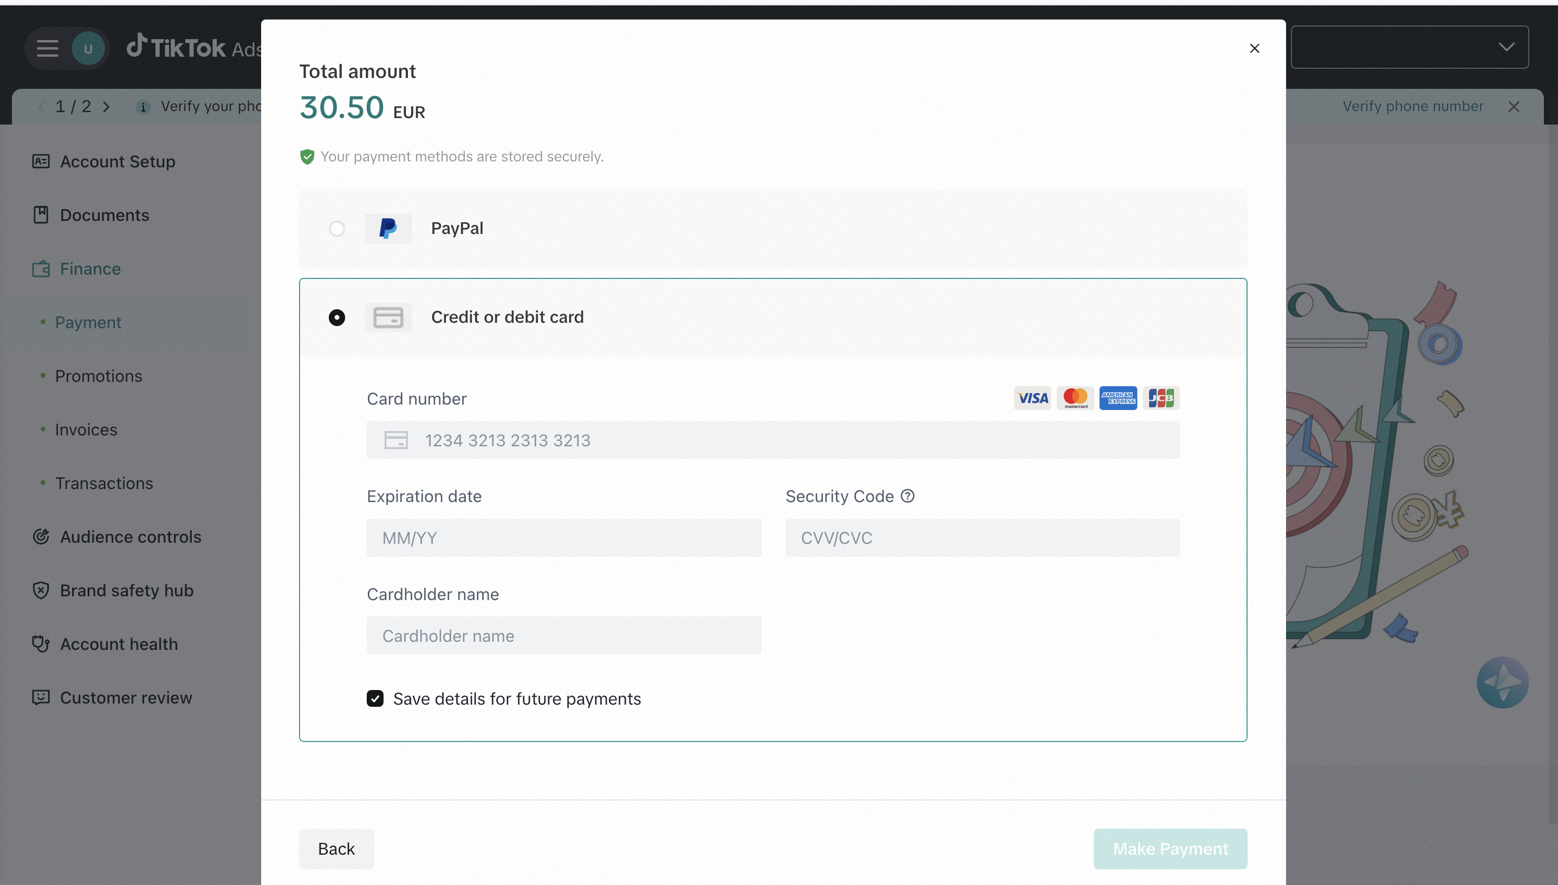Click the TikTok Ads logo
1558x885 pixels.
[193, 47]
